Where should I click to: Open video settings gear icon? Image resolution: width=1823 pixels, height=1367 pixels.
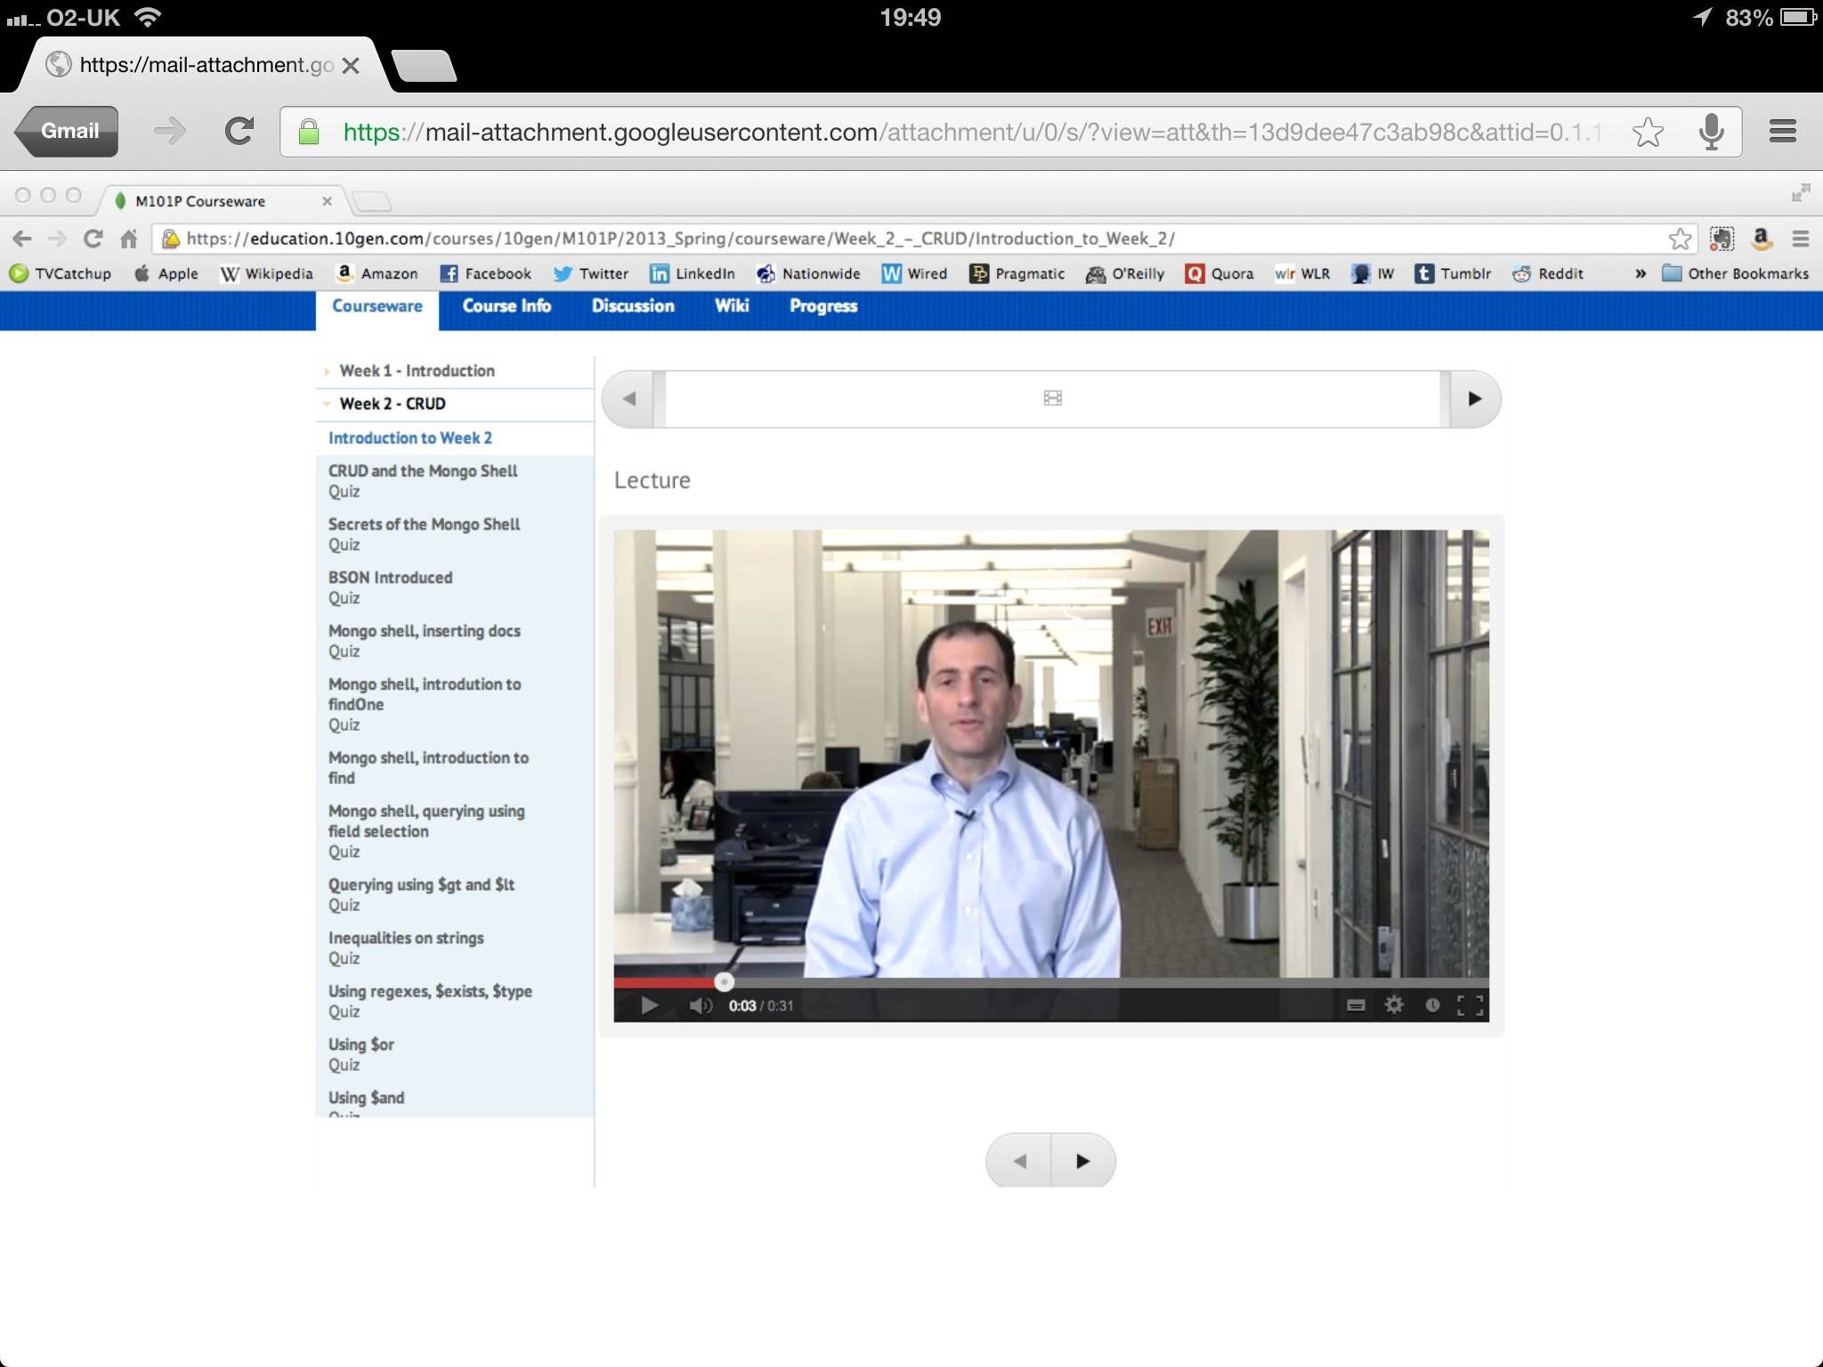[1394, 1005]
